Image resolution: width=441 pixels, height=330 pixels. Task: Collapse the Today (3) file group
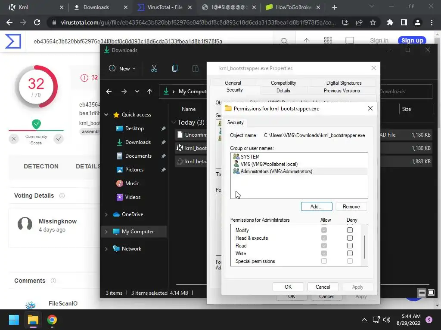click(x=174, y=122)
